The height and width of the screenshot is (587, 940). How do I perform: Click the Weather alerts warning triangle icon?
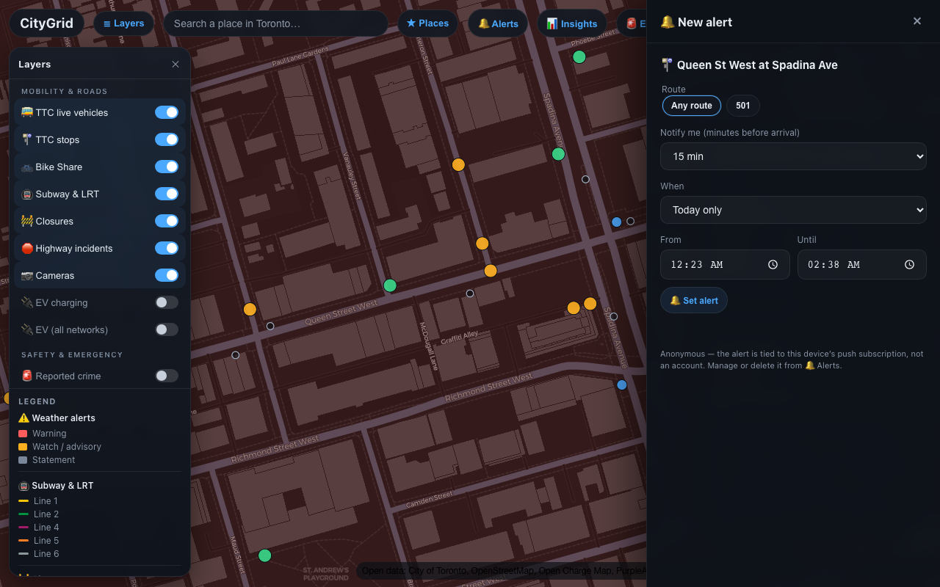click(x=23, y=418)
